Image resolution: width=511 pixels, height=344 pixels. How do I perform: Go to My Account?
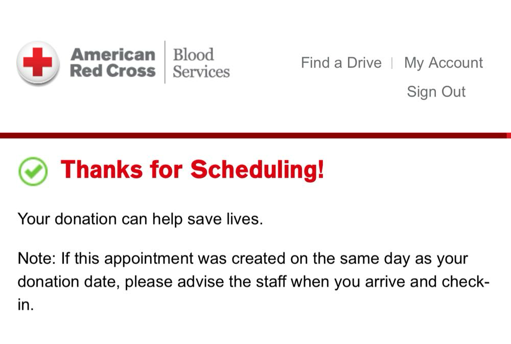pyautogui.click(x=443, y=63)
